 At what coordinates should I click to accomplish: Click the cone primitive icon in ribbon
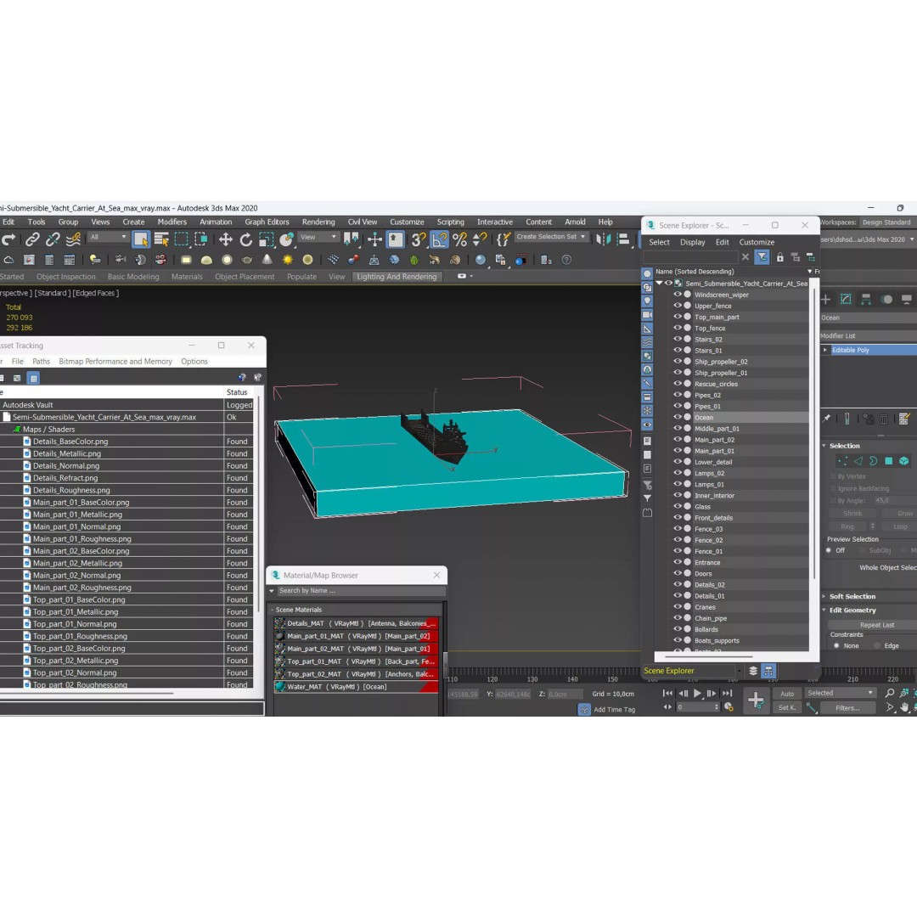pyautogui.click(x=267, y=260)
